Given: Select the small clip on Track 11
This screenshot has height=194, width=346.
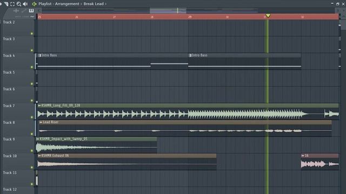Looking at the screenshot, I should (37, 181).
